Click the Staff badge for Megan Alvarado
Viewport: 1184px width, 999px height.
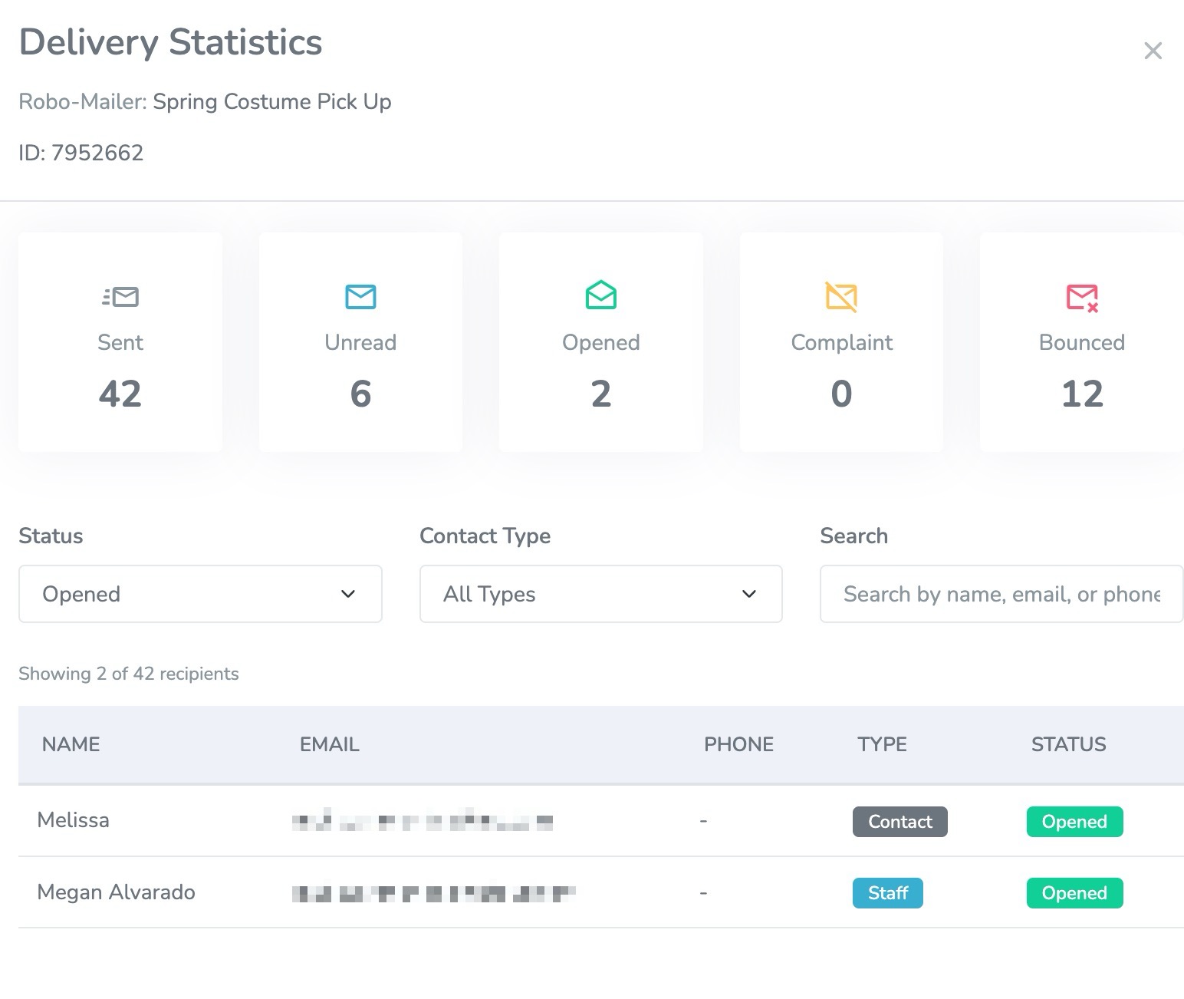tap(888, 893)
